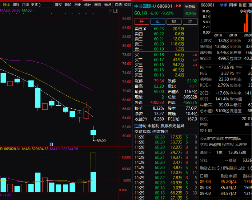This screenshot has width=252, height=200.
Task: Click the 09-04 margin financing date row
Action: point(226,182)
